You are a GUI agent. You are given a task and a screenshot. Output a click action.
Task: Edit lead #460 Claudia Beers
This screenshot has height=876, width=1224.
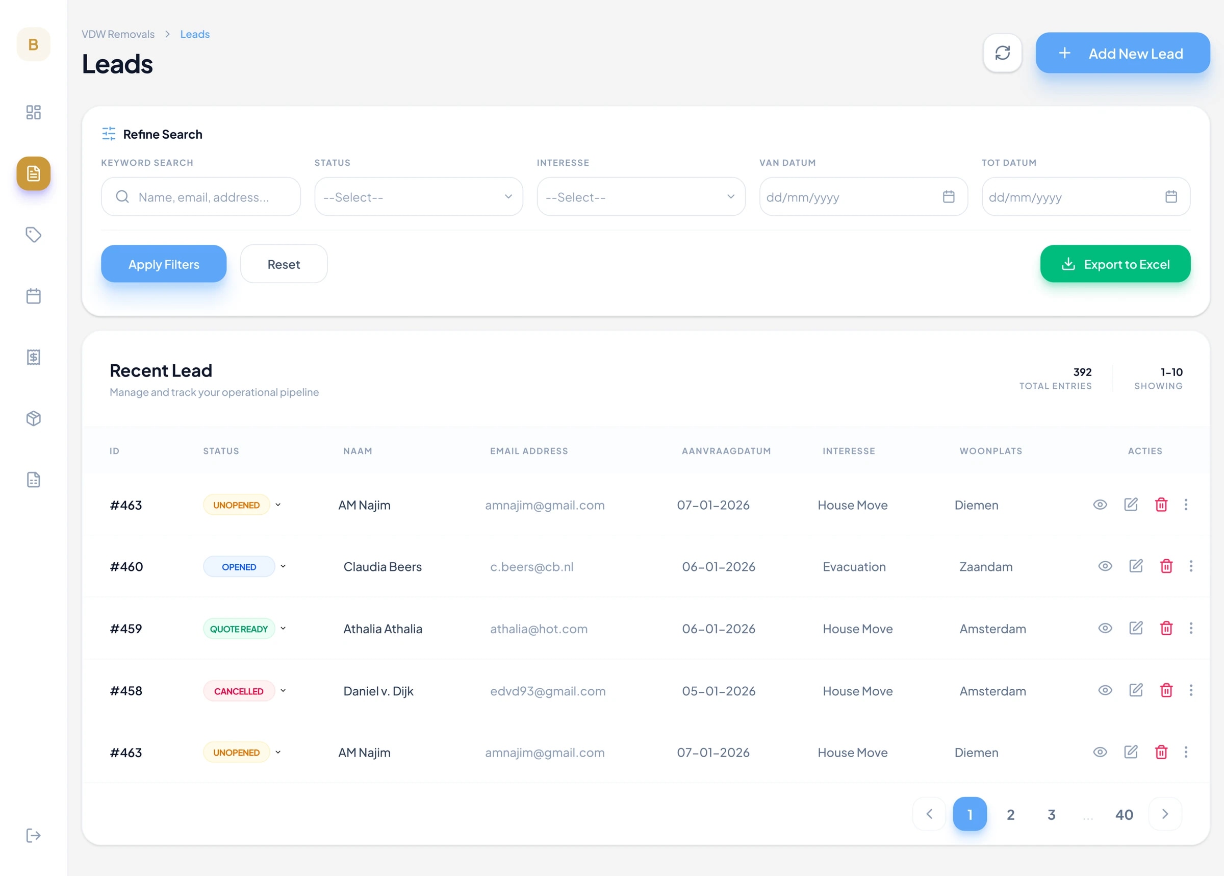pos(1136,566)
